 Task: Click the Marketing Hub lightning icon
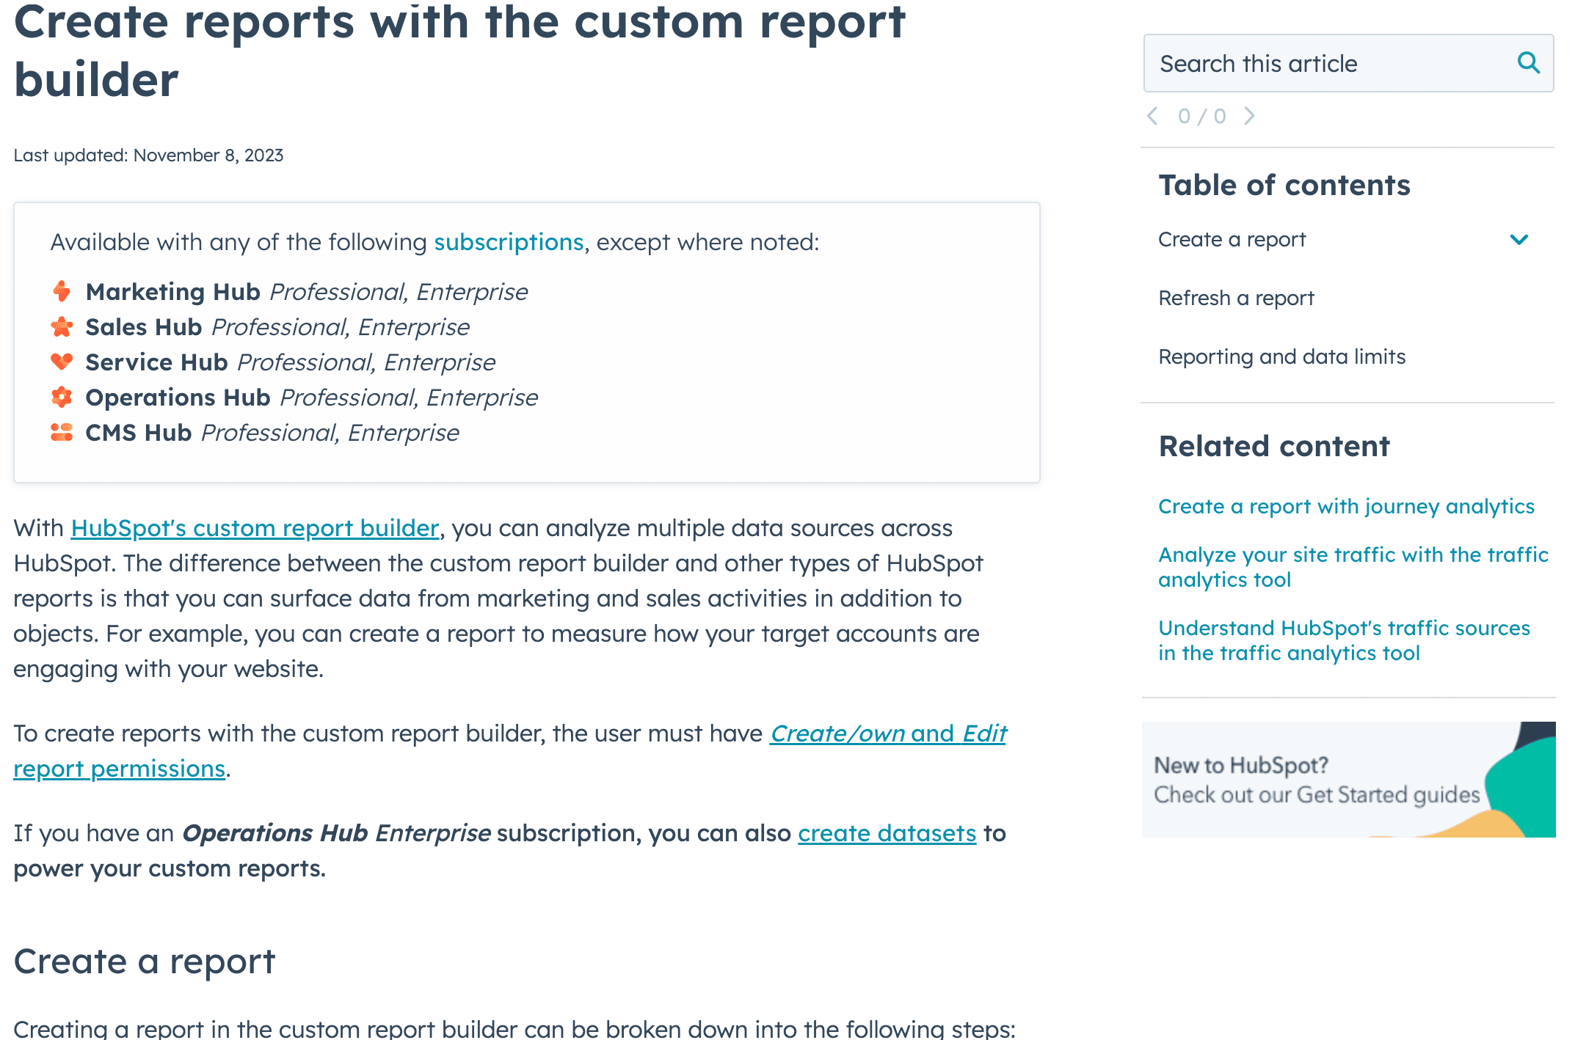[62, 291]
